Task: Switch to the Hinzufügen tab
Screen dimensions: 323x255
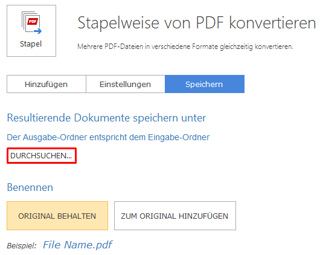Action: point(46,84)
